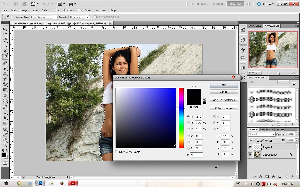Click the Add To Swatches button
This screenshot has height=187, width=300.
click(x=224, y=100)
